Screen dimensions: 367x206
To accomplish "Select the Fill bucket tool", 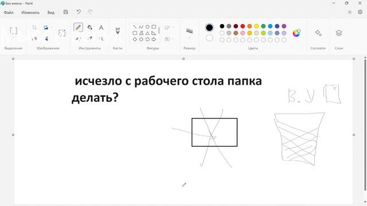I will pos(89,27).
